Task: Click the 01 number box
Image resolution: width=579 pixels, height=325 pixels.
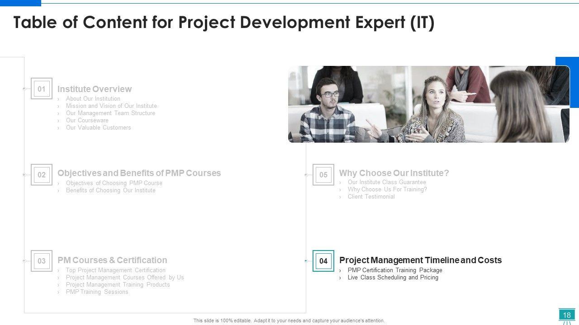Action: click(x=42, y=88)
